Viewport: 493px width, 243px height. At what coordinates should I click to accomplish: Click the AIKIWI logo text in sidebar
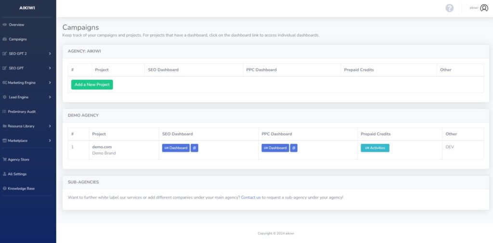(27, 8)
